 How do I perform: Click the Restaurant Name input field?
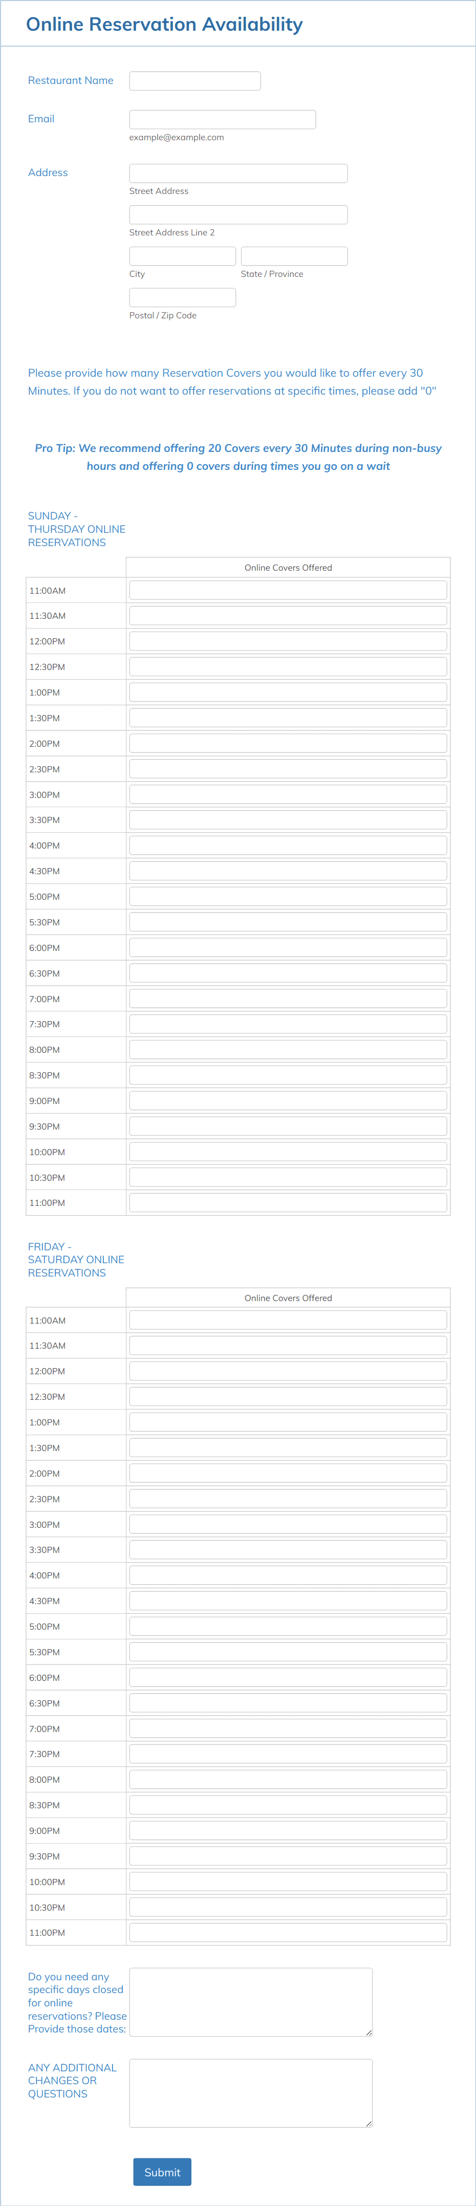coord(194,80)
